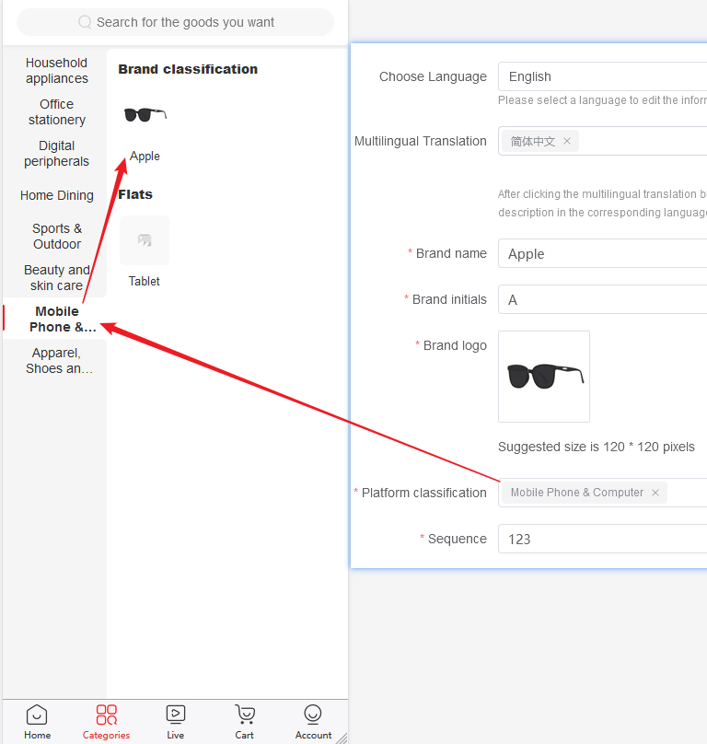Click the Suggested size hint text

pyautogui.click(x=596, y=447)
